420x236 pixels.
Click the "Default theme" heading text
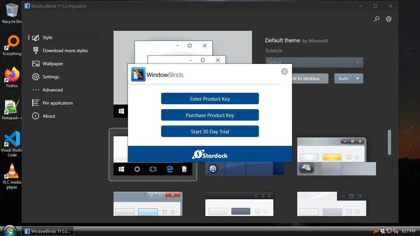pyautogui.click(x=283, y=40)
